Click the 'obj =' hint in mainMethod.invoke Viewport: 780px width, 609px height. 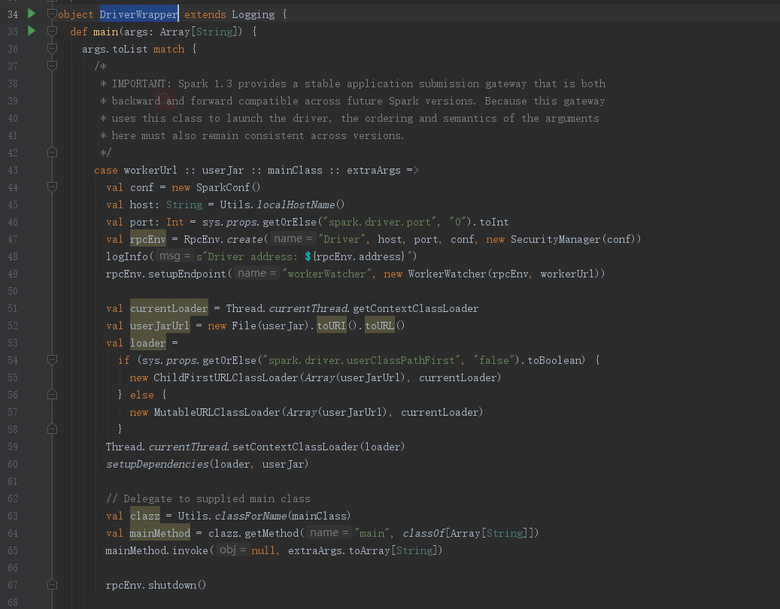click(232, 550)
